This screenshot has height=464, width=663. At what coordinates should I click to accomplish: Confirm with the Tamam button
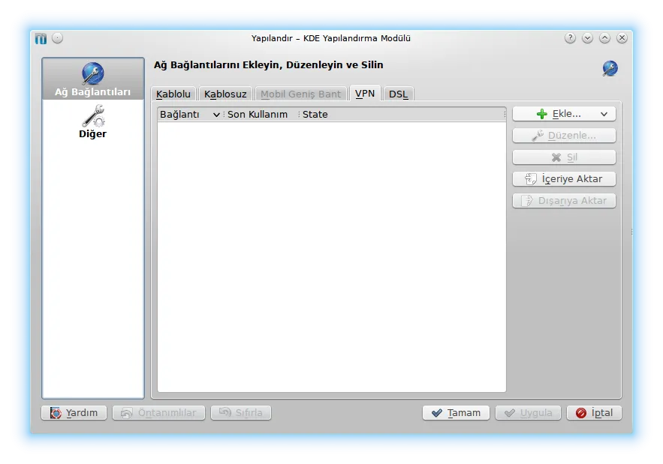click(456, 413)
